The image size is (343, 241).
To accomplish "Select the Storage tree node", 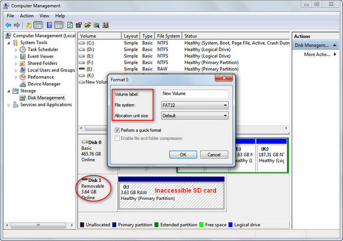I will point(28,91).
